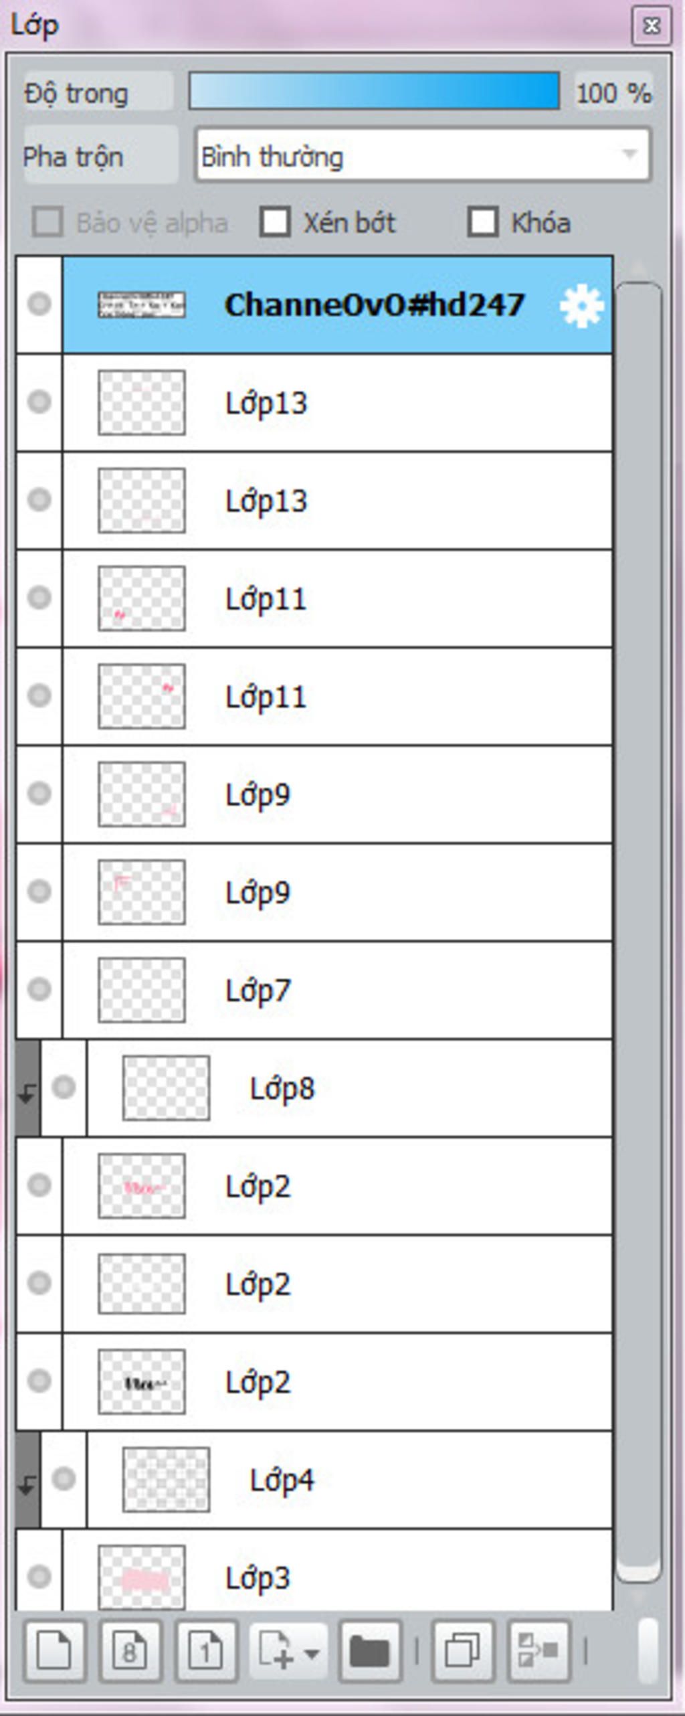The image size is (685, 1716).
Task: Toggle visibility of Lớp7 layer
Action: pyautogui.click(x=39, y=989)
